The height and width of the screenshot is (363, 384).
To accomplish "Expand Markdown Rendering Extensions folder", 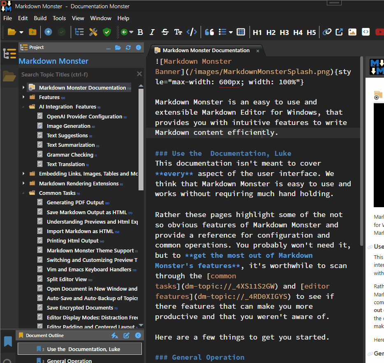I will [23, 183].
